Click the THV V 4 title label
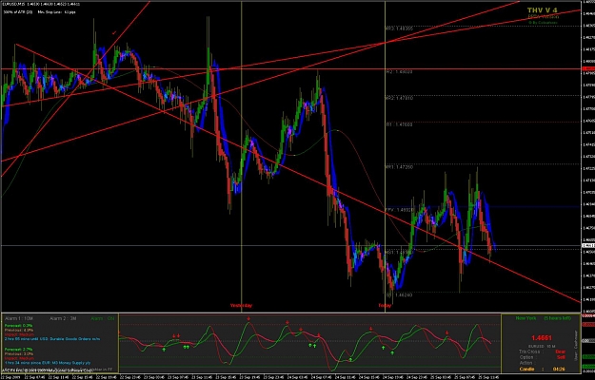The height and width of the screenshot is (380, 595). pos(542,9)
